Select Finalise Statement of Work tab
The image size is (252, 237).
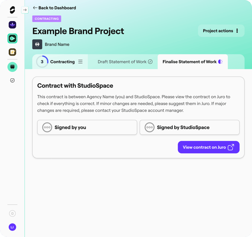(x=192, y=62)
